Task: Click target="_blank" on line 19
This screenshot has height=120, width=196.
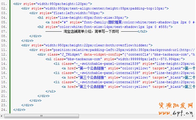Action: [168, 87]
